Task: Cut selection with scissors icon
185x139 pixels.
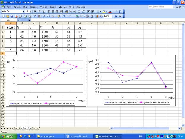Action: click(44, 16)
